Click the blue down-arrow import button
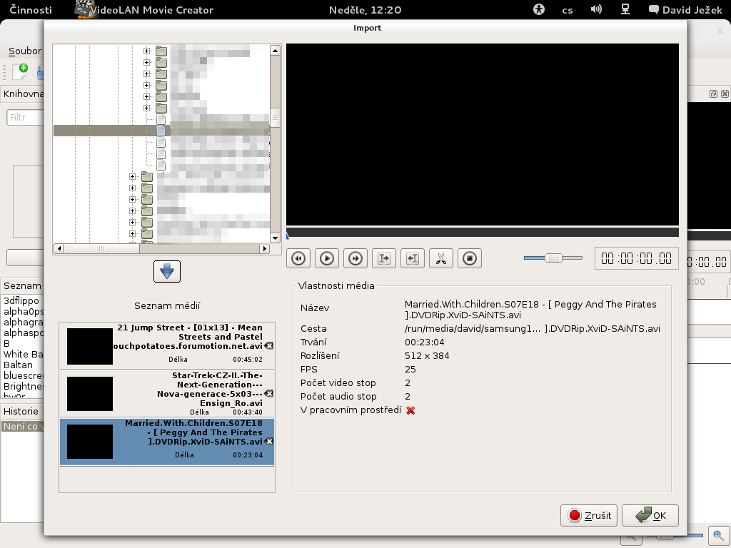The width and height of the screenshot is (731, 548). (167, 271)
